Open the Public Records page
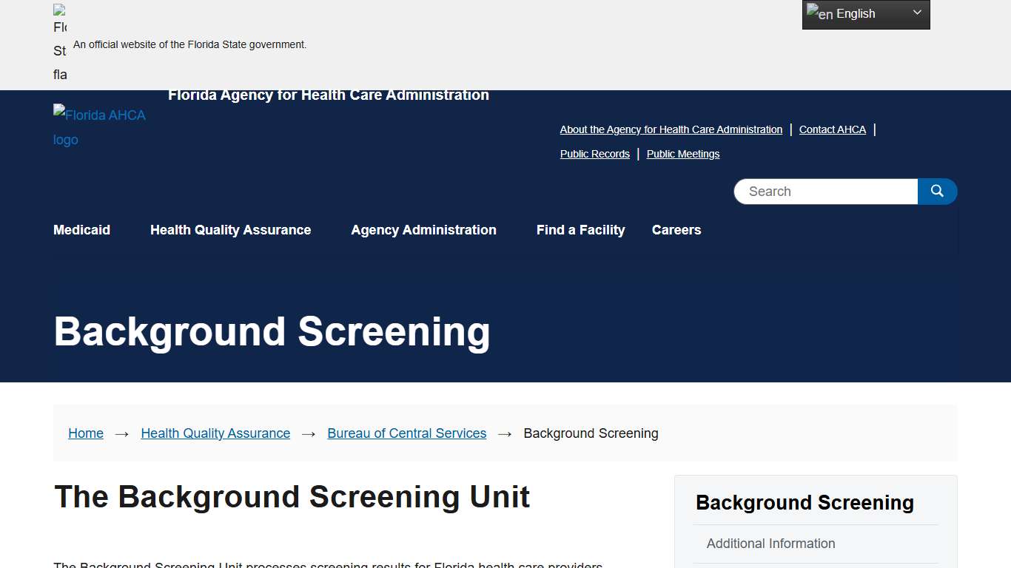 click(594, 154)
